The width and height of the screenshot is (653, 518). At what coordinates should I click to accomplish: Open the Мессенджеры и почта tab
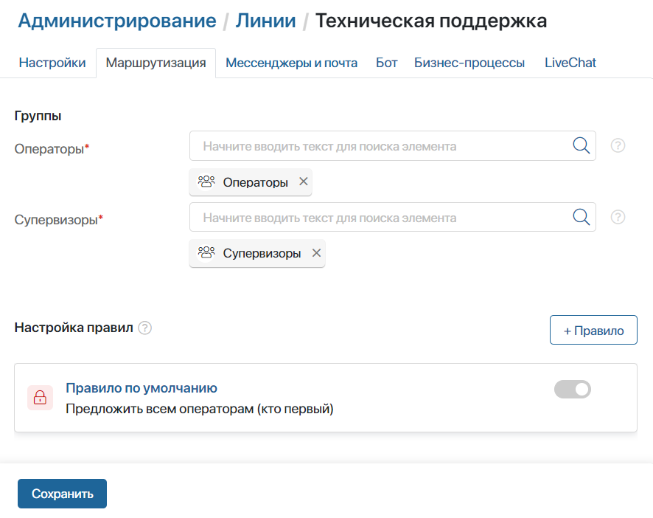coord(291,63)
